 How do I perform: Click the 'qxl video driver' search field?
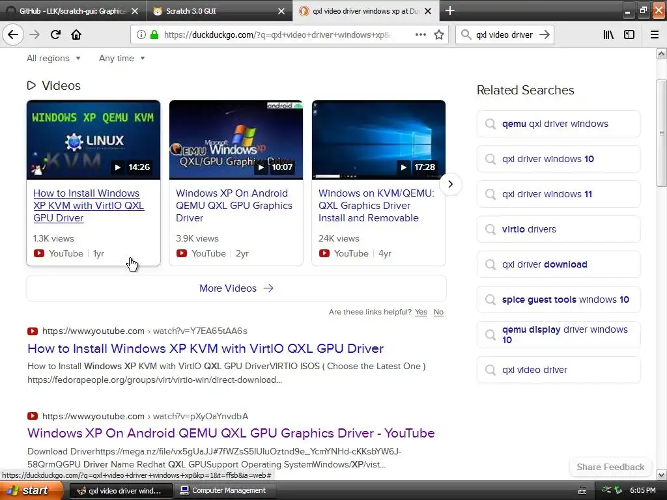(x=504, y=35)
